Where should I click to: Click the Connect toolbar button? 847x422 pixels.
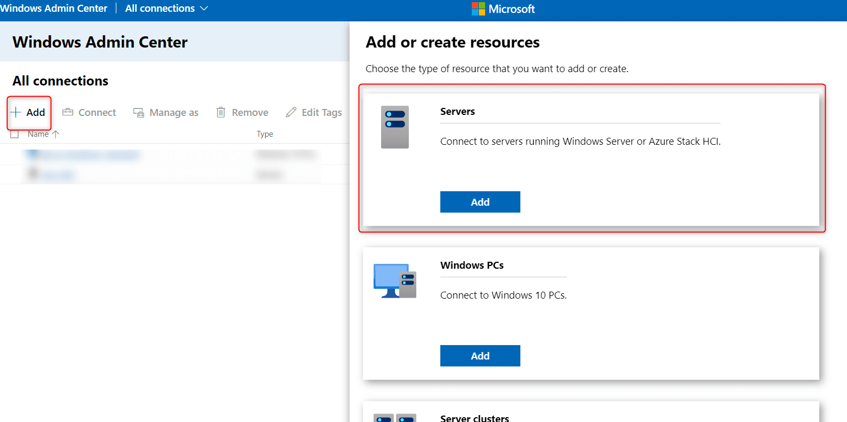[89, 113]
